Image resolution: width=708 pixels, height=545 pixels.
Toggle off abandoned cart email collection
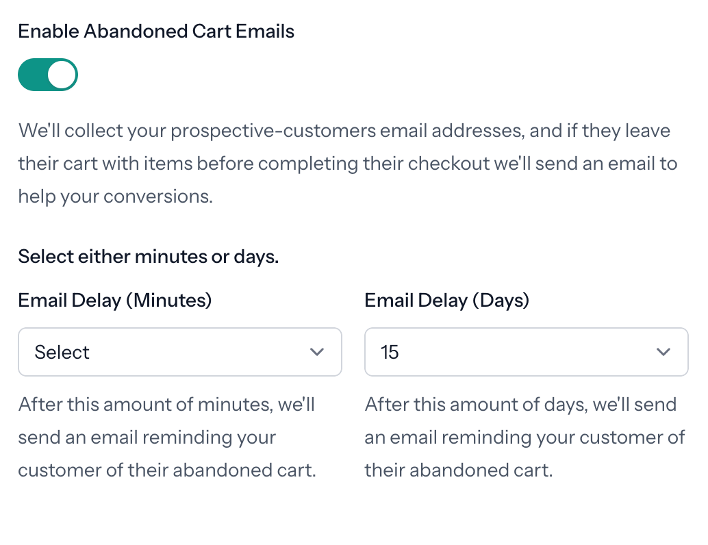tap(47, 74)
